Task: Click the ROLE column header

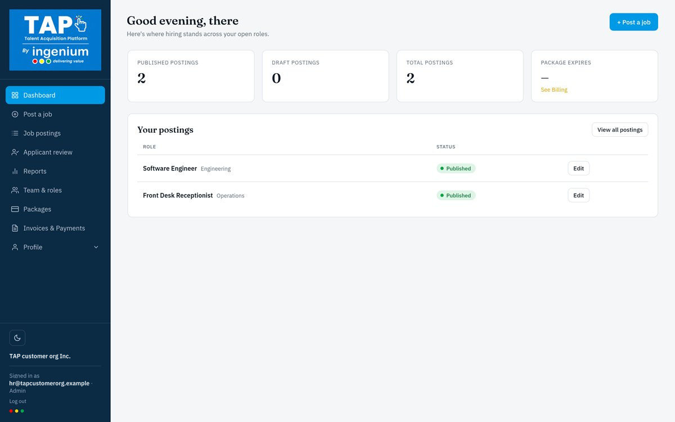Action: pos(150,147)
